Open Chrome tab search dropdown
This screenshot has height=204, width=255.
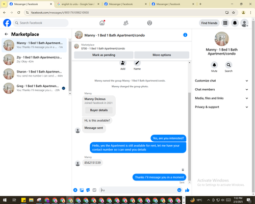(x=4, y=4)
